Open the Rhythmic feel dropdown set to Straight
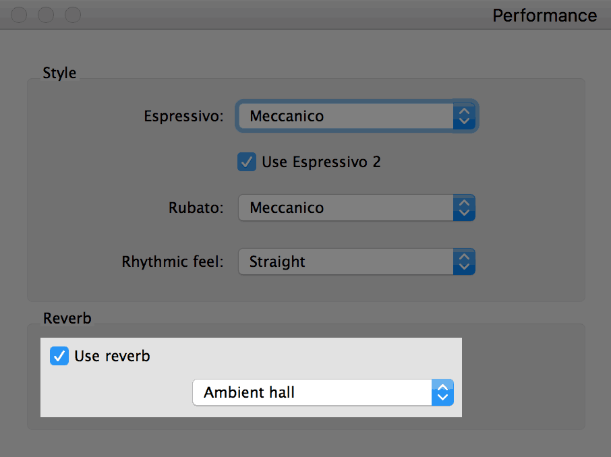Viewport: 611px width, 457px height. tap(357, 262)
